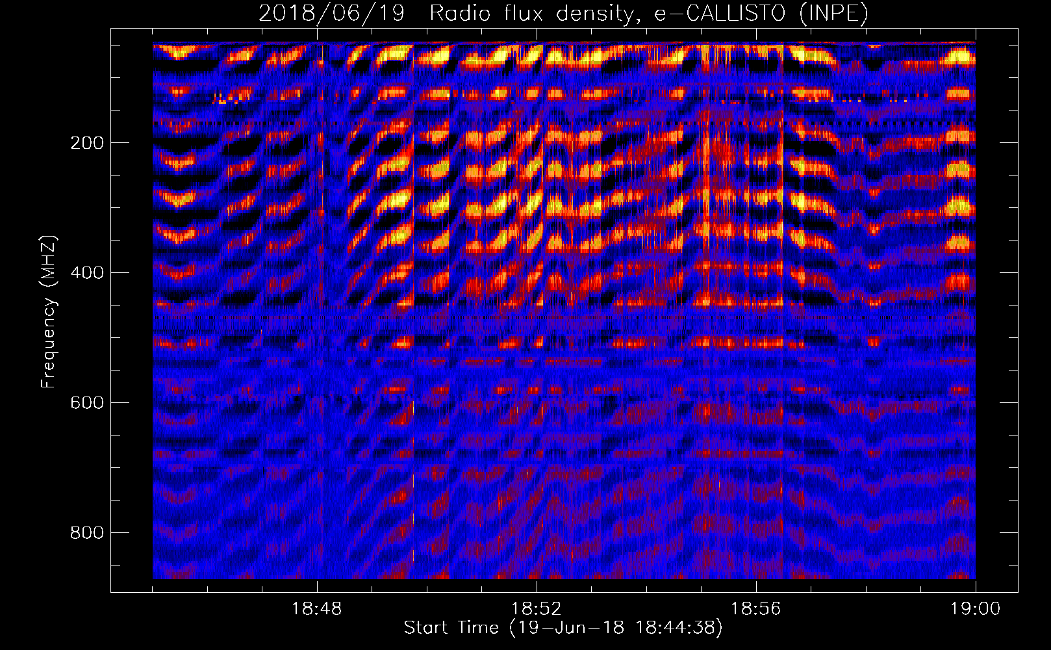Click the '18:52' time tick label
Image resolution: width=1051 pixels, height=650 pixels.
click(537, 609)
